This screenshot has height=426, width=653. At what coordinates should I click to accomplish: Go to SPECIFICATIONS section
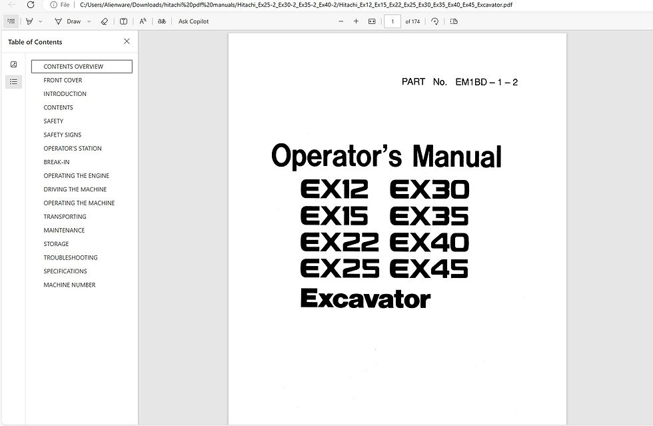pos(65,271)
